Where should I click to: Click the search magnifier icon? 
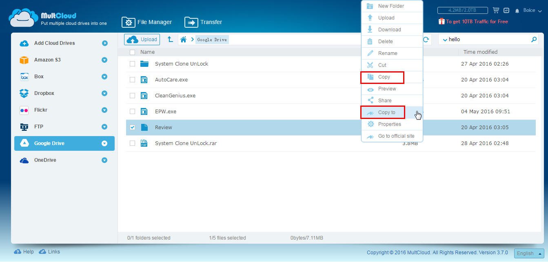click(534, 40)
